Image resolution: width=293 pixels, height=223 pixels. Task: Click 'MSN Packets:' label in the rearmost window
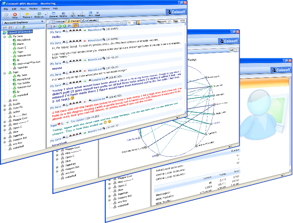[x=165, y=197]
